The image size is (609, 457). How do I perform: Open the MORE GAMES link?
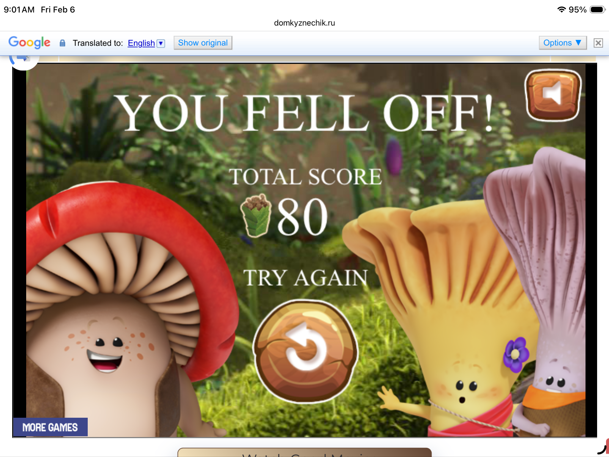click(50, 427)
